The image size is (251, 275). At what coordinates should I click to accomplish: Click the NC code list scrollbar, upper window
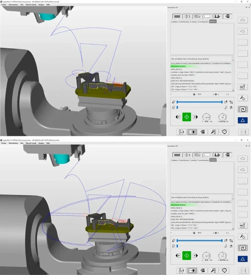click(233, 74)
